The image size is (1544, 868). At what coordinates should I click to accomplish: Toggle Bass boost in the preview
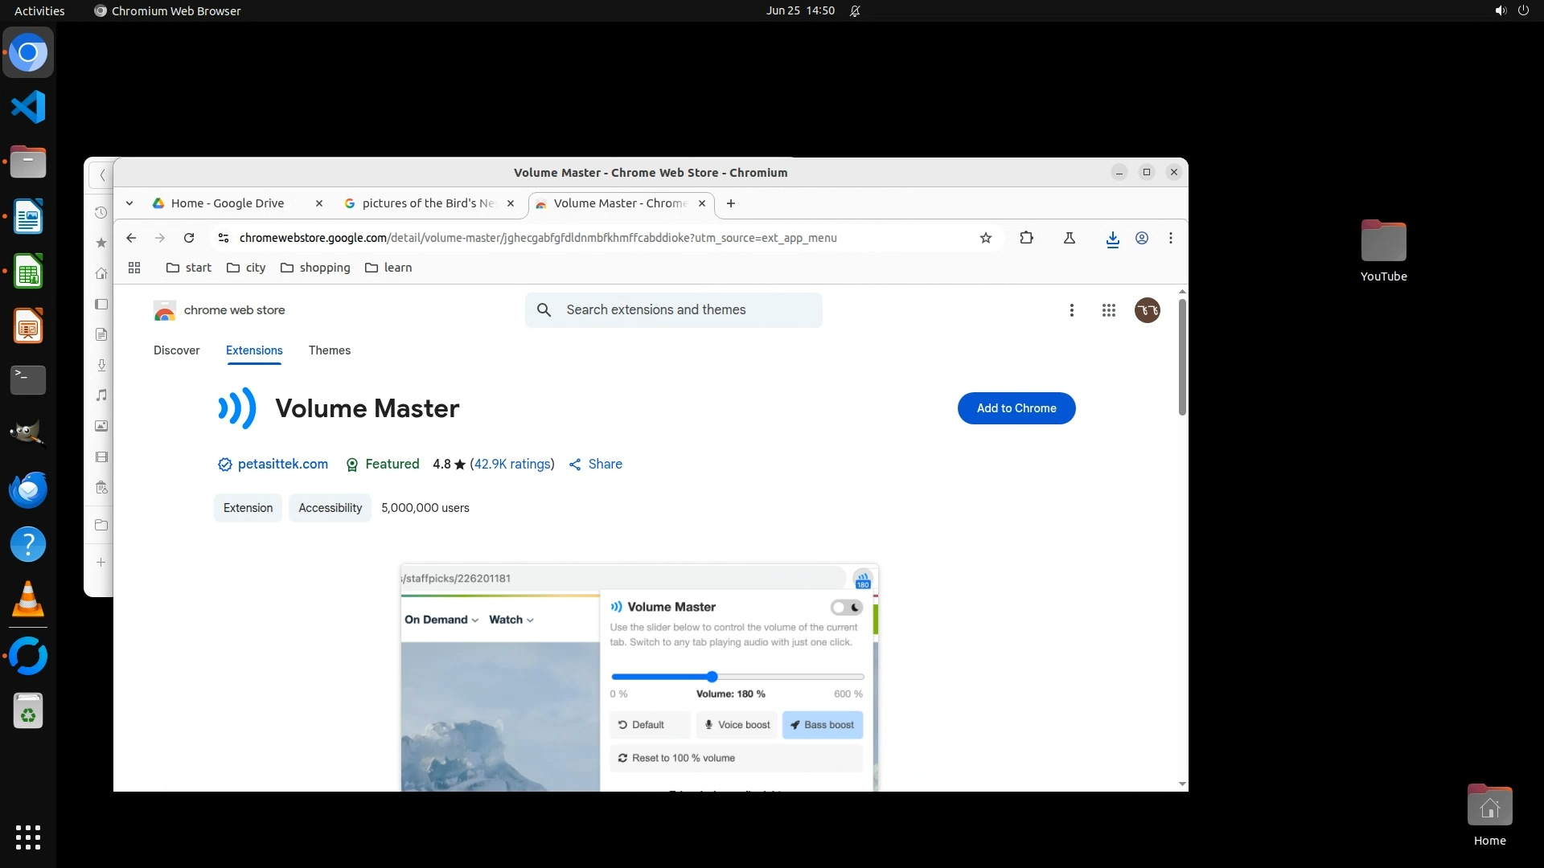tap(822, 725)
